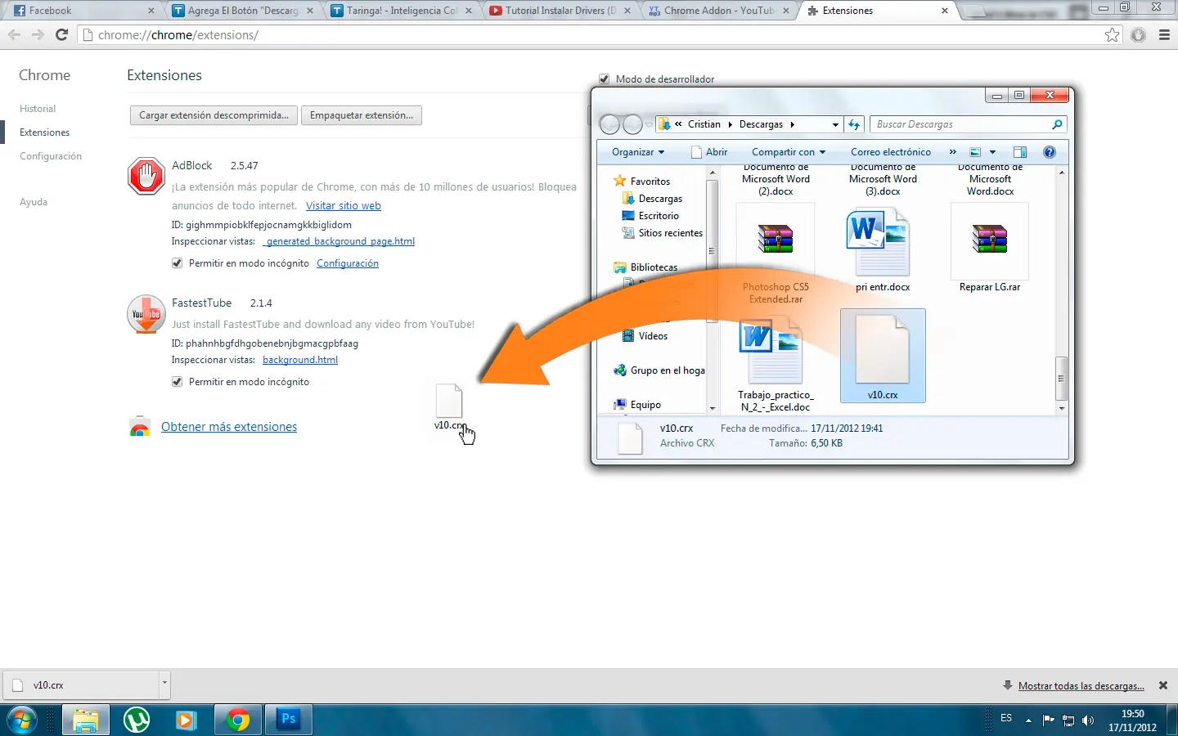1178x736 pixels.
Task: Open the v10.crx download item options arrow
Action: [164, 684]
